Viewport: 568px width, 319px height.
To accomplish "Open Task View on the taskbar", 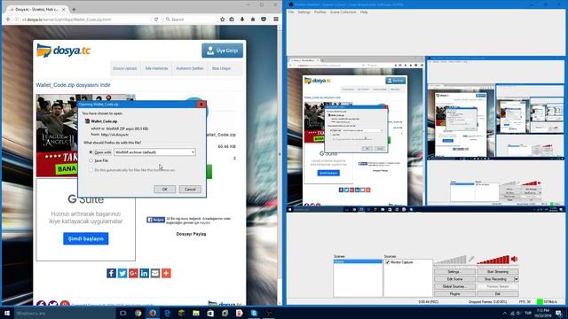I will (123, 313).
